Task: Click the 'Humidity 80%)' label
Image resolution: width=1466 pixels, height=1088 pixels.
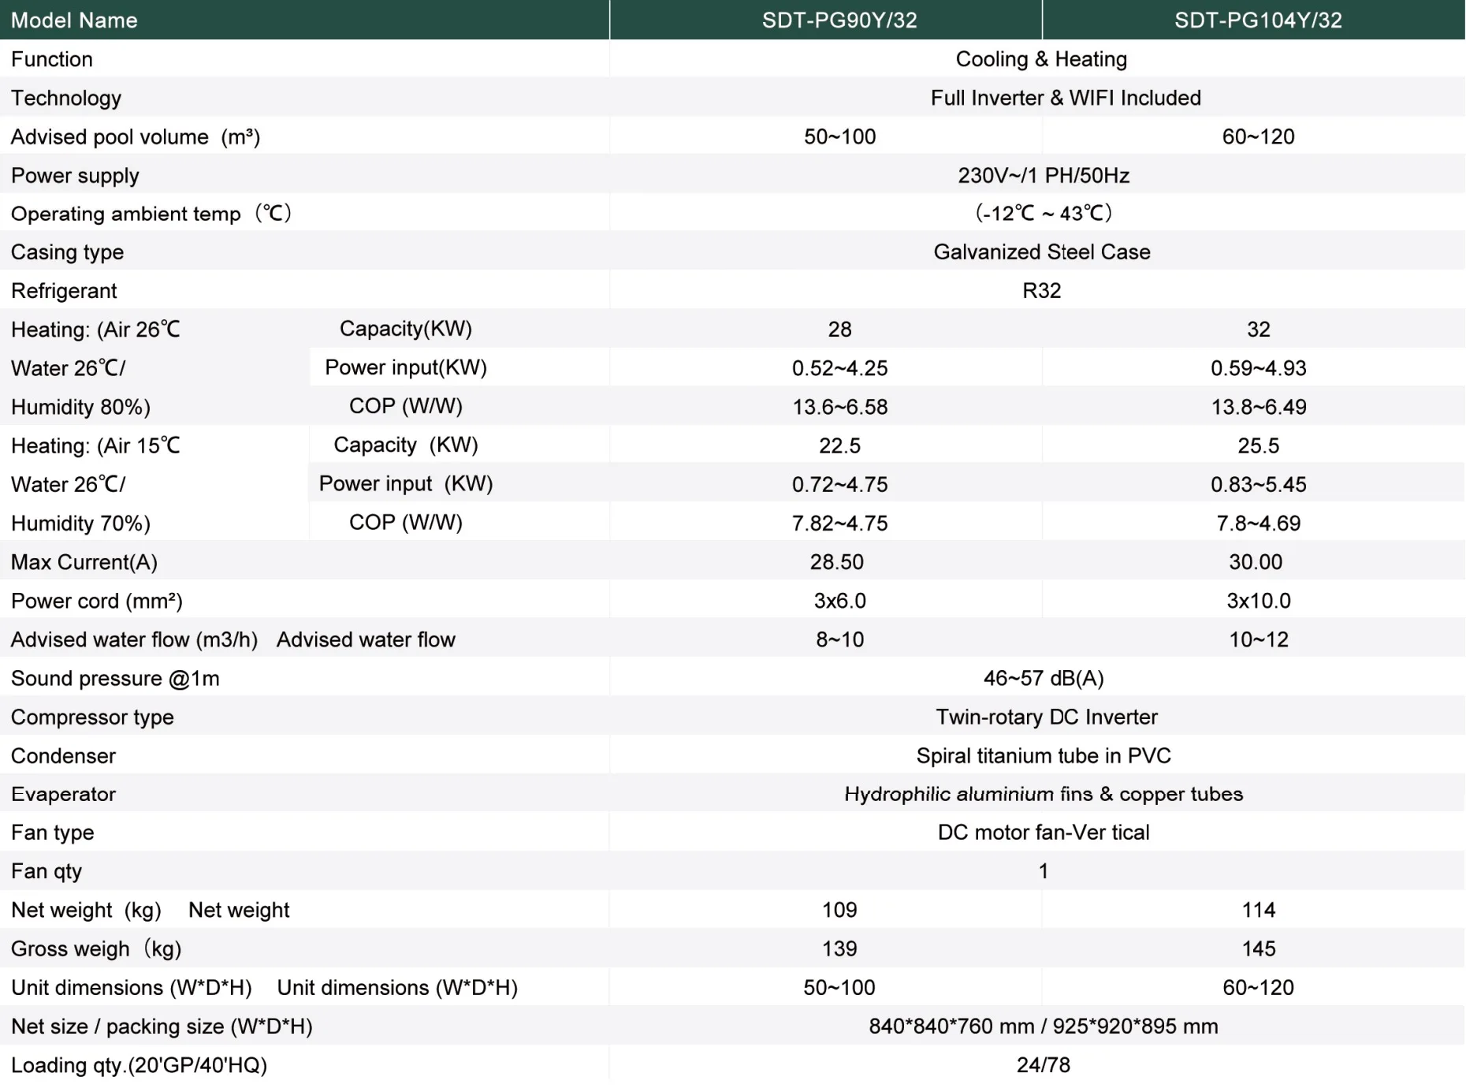Action: coord(80,407)
